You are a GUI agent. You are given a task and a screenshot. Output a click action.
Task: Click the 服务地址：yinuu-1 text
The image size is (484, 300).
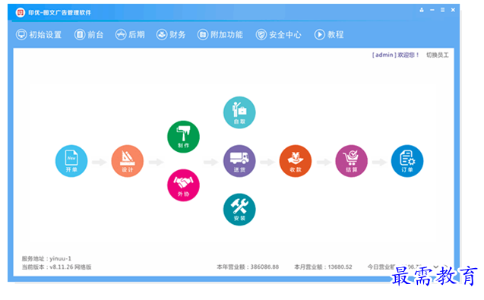pyautogui.click(x=46, y=258)
